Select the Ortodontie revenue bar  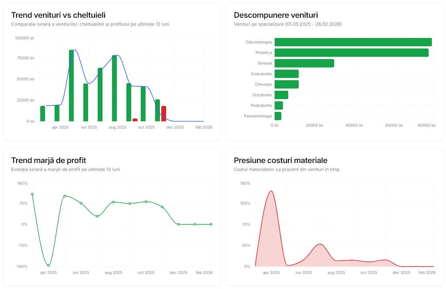[x=281, y=95]
